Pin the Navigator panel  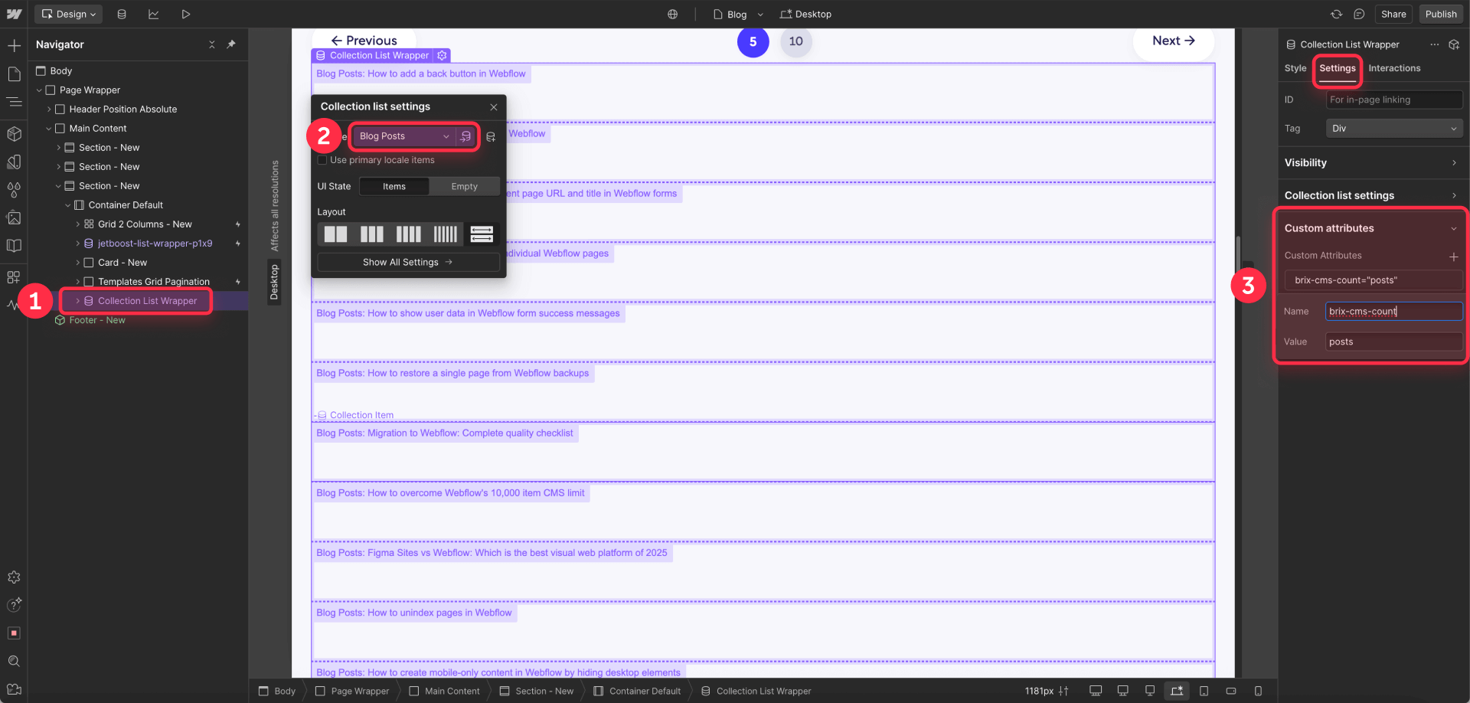(231, 44)
